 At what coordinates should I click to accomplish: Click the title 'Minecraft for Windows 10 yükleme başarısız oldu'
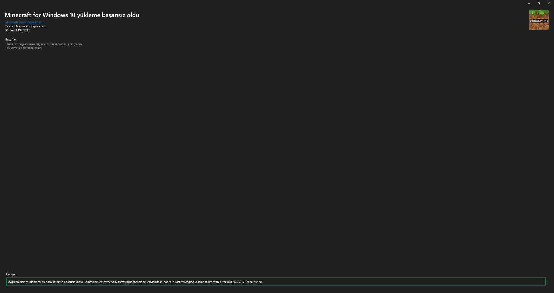click(x=72, y=15)
